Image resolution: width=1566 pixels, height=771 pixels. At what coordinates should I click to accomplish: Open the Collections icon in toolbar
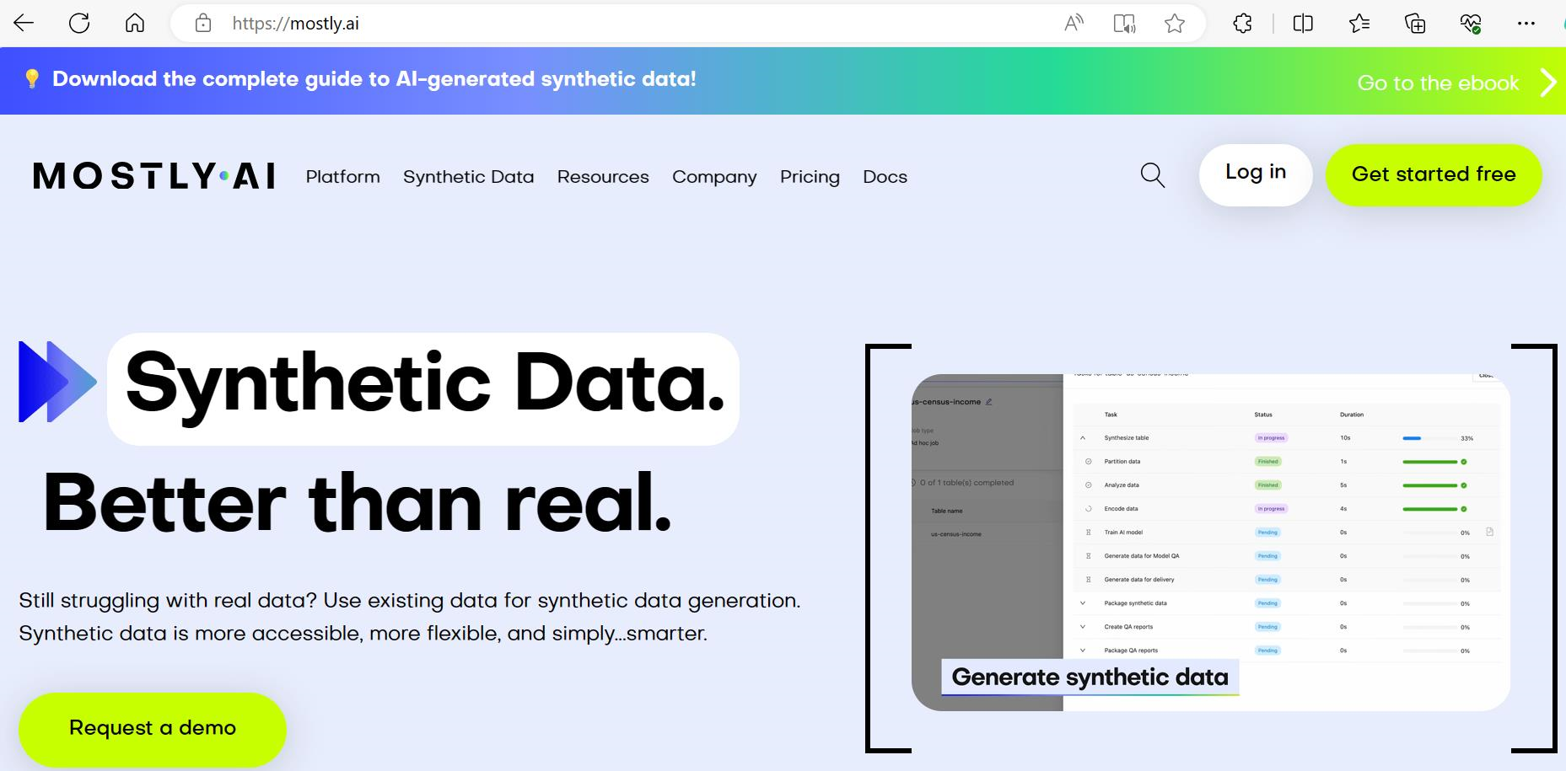pos(1415,24)
